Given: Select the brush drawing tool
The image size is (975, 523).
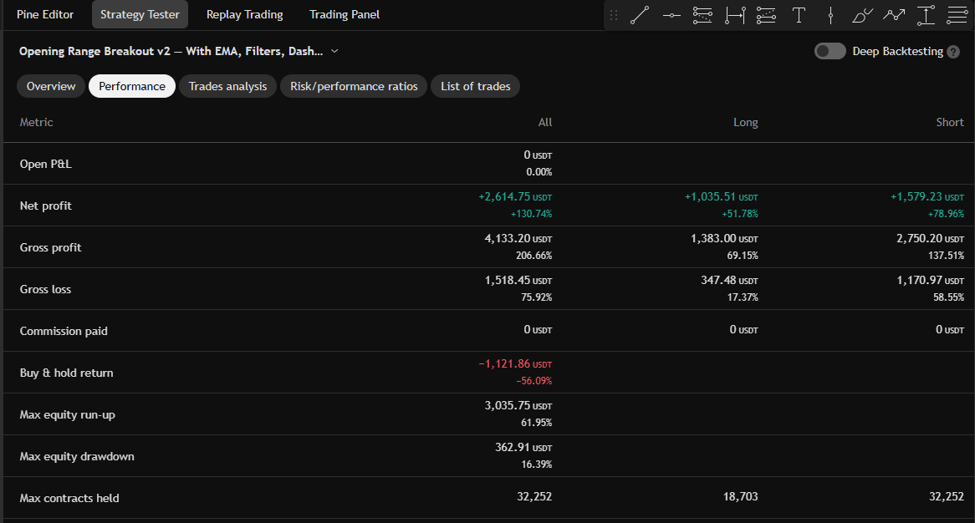Looking at the screenshot, I should pos(861,13).
